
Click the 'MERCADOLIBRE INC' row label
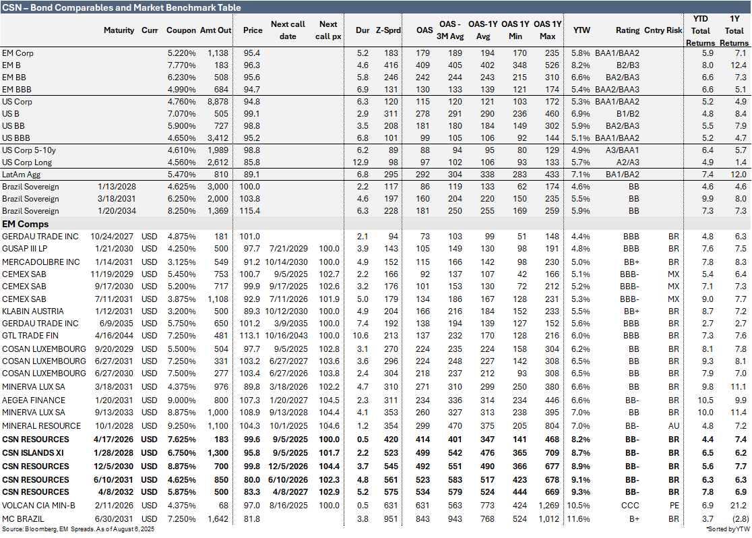click(40, 262)
